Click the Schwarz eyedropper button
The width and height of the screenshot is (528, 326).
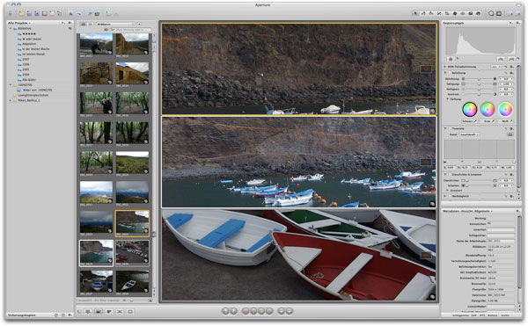click(469, 121)
